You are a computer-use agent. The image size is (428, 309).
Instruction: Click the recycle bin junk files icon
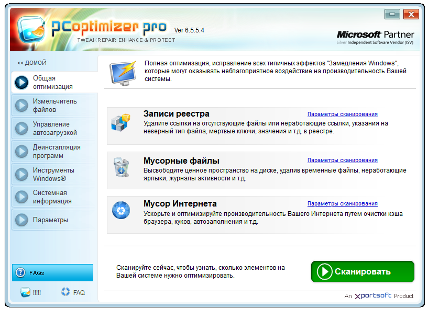[x=121, y=167]
